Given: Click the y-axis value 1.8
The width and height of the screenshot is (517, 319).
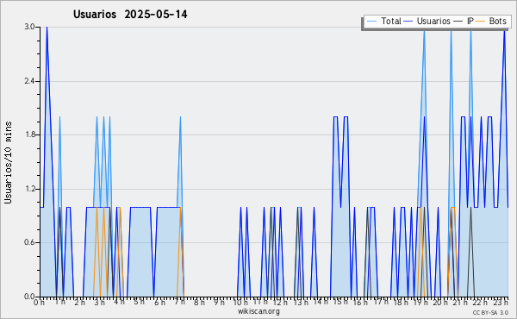Looking at the screenshot, I should [x=29, y=134].
